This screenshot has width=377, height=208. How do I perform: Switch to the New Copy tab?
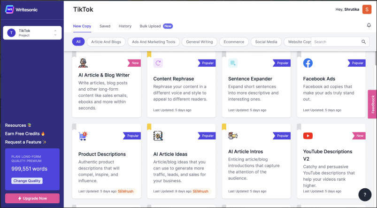pos(82,26)
